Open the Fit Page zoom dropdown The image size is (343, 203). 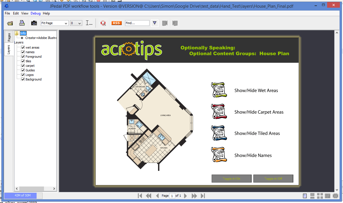coord(54,23)
